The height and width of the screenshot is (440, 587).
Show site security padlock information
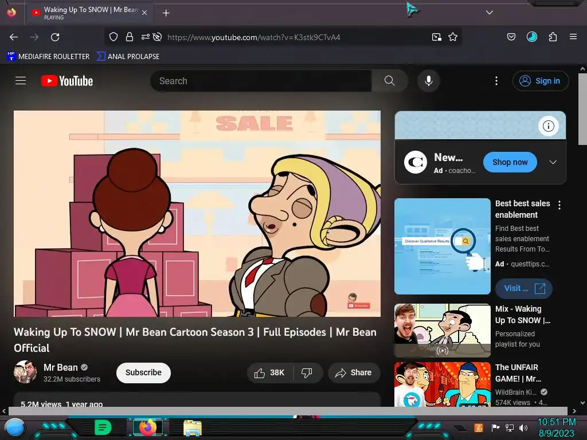coord(130,37)
